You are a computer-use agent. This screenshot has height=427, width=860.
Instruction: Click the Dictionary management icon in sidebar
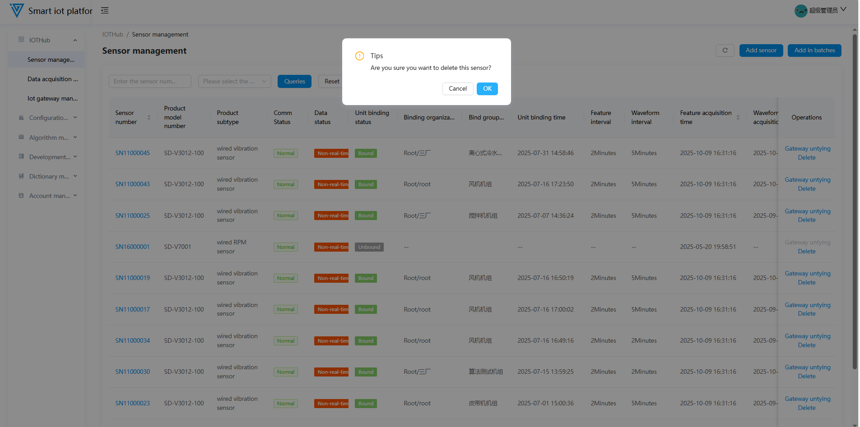[x=21, y=176]
